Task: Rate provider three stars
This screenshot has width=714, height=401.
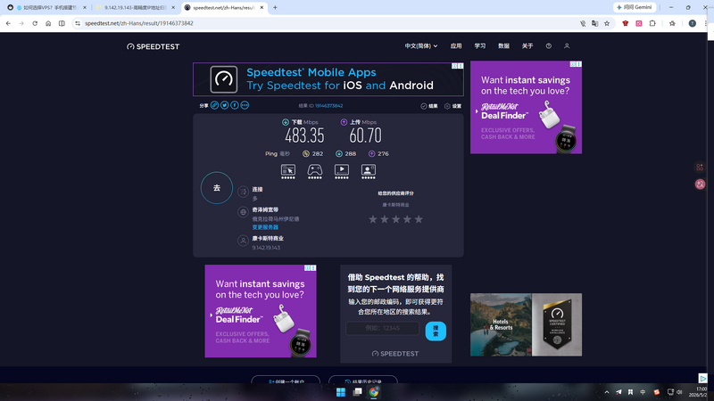Action: pyautogui.click(x=395, y=219)
